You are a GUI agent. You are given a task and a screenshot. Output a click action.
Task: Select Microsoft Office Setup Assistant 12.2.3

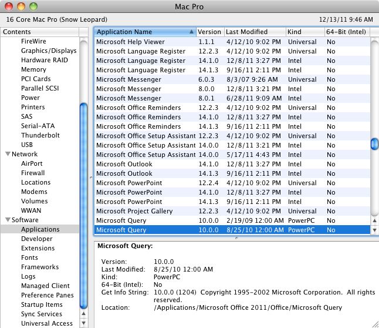pos(232,136)
